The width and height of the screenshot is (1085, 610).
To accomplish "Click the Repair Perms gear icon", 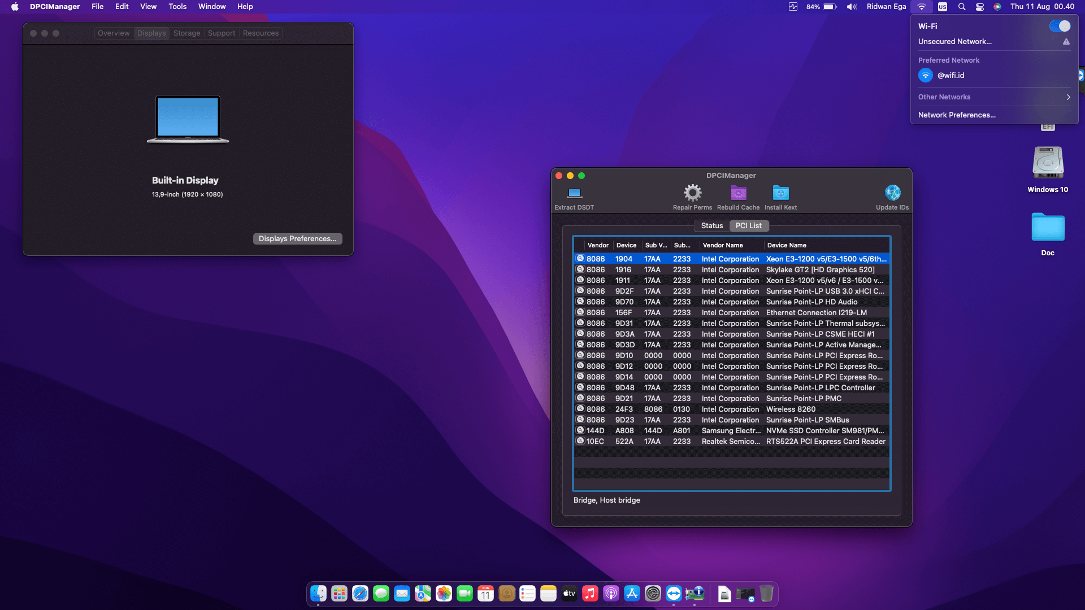I will (692, 193).
